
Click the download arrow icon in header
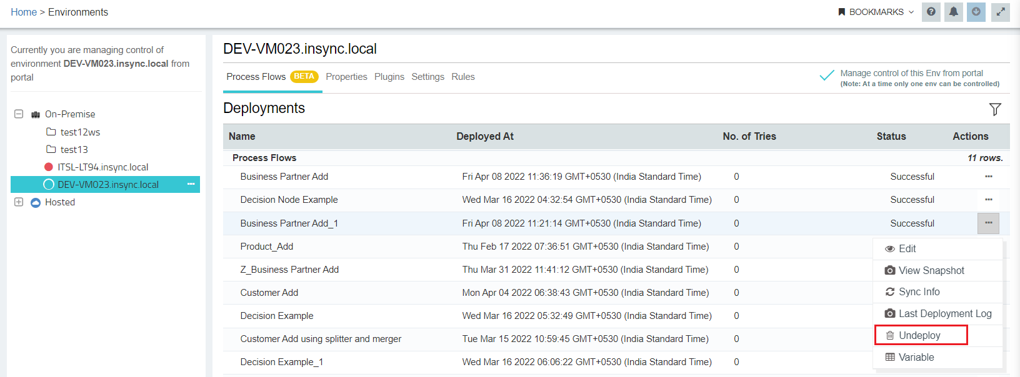pos(976,12)
